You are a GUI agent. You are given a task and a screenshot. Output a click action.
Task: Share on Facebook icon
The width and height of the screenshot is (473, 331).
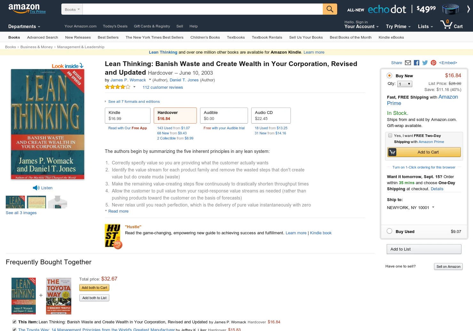(x=416, y=63)
